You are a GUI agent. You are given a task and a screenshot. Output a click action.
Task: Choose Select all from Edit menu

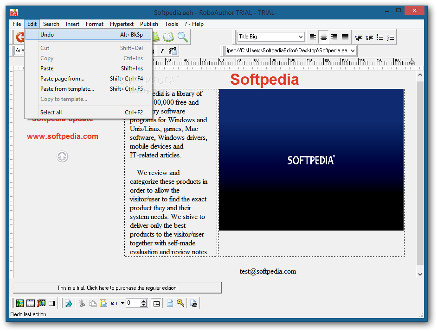pyautogui.click(x=88, y=112)
